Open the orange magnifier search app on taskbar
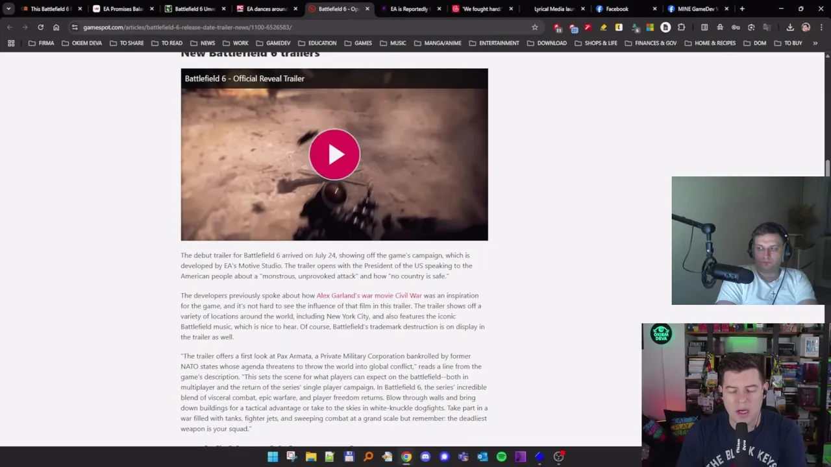 pos(368,457)
